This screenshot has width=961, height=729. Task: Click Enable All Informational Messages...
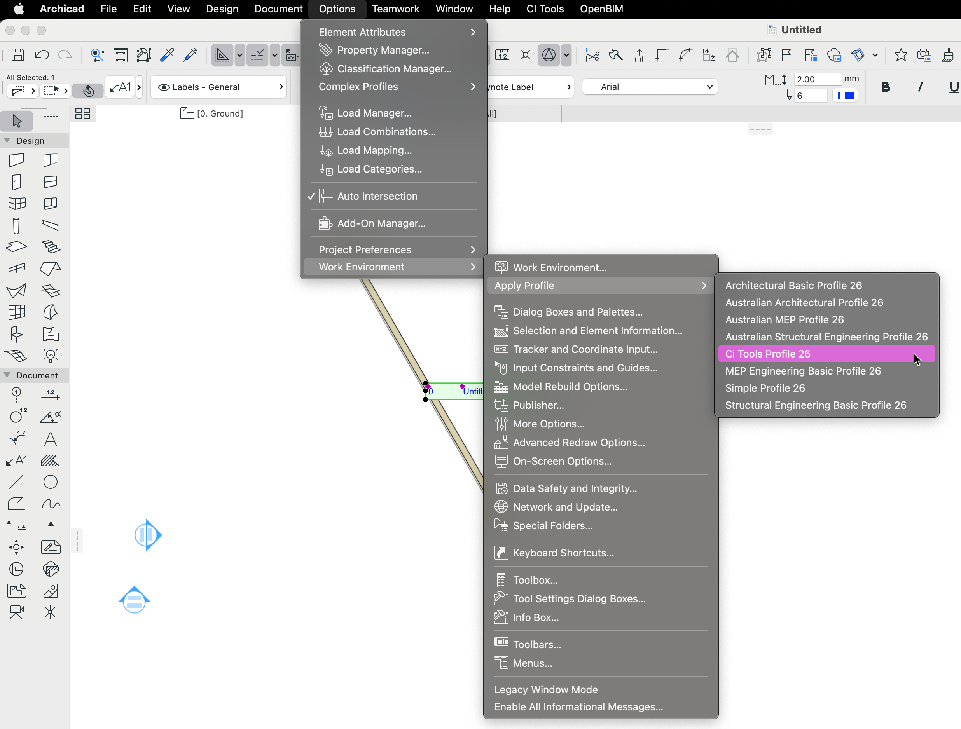[579, 707]
